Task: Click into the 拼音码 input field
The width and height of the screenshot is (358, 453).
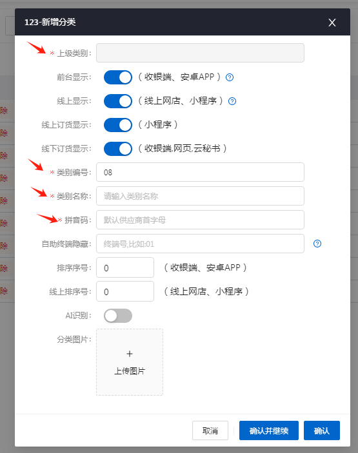Action: coord(200,220)
